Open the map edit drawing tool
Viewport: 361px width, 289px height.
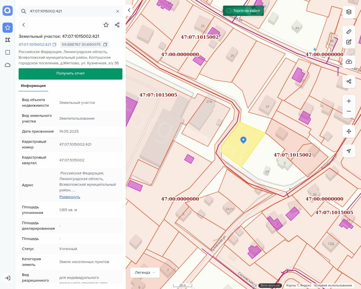pos(349,42)
